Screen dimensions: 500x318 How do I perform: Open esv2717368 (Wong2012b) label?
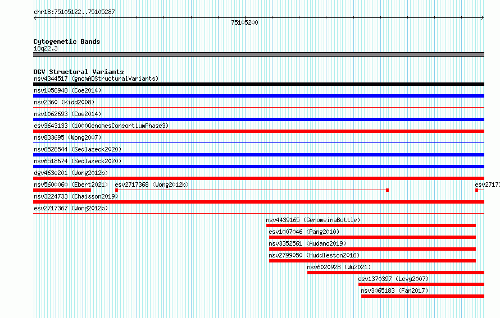click(152, 185)
